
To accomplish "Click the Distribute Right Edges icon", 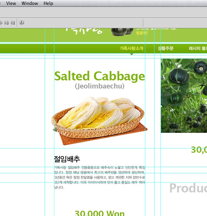I will [x=13, y=23].
